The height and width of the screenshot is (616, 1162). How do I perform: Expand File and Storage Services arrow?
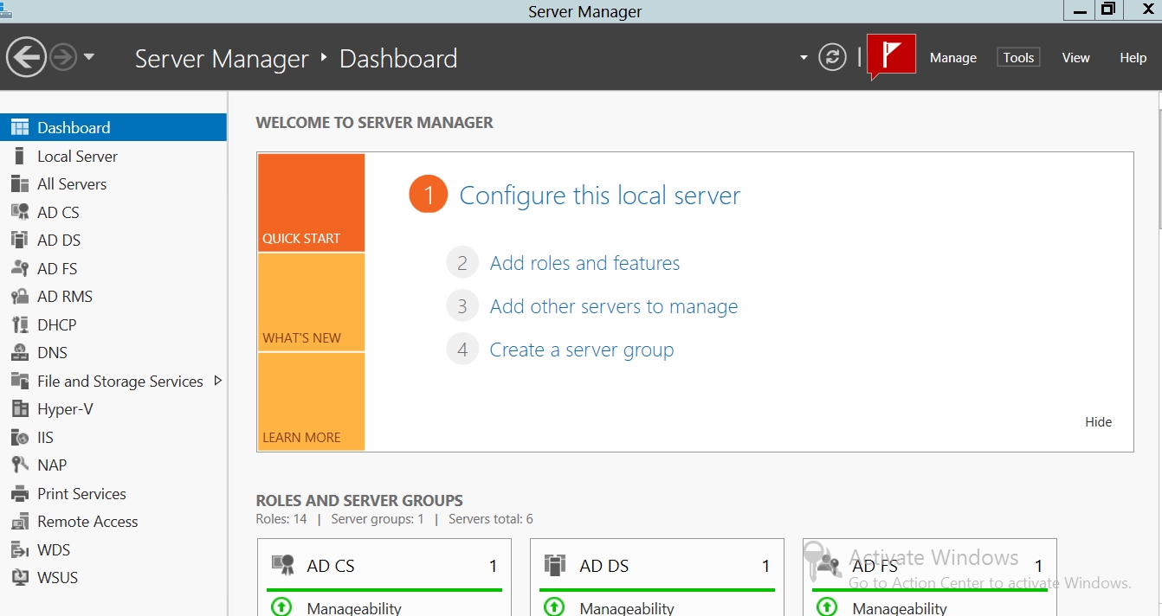click(x=217, y=381)
